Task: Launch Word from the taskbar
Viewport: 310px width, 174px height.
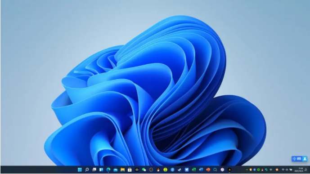Action: tap(201, 170)
